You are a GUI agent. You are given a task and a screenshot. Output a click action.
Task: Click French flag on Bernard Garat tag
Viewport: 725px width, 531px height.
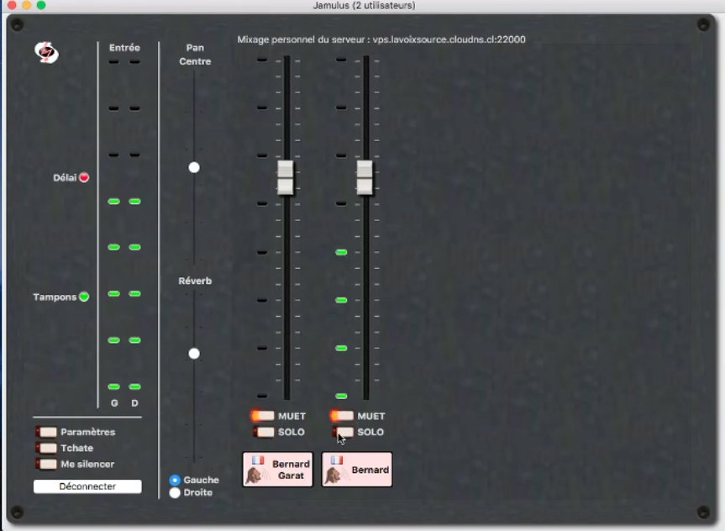point(258,460)
